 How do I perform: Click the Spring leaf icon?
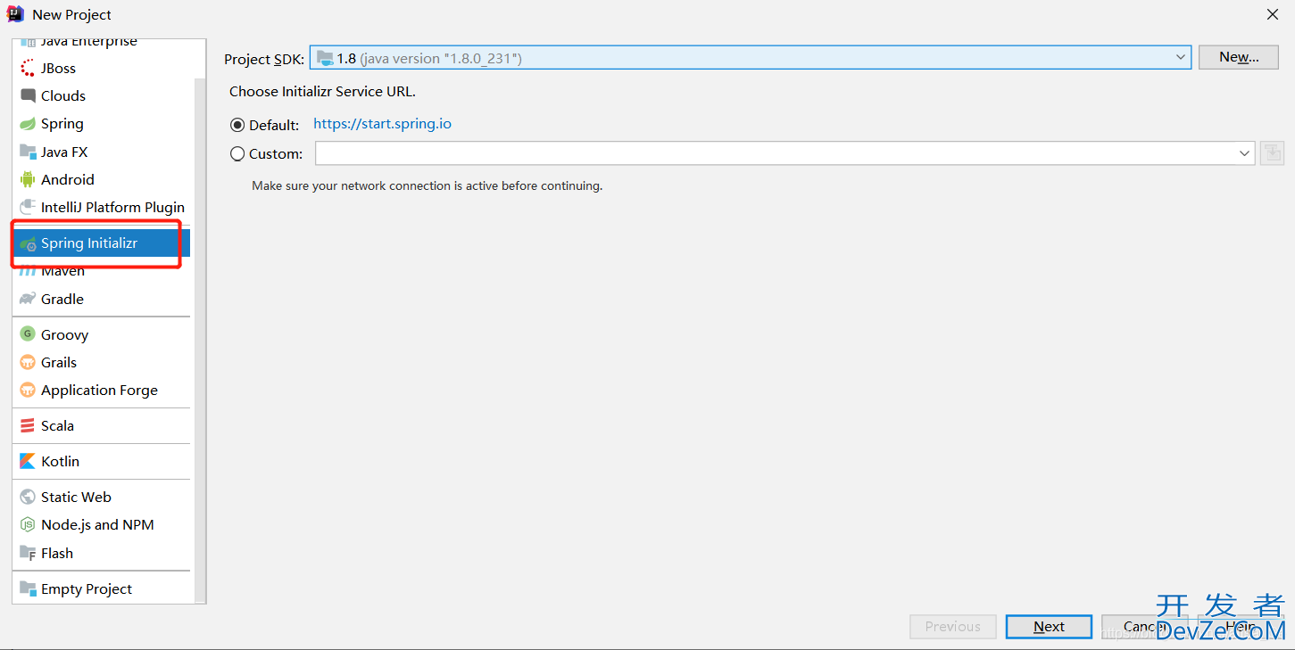pyautogui.click(x=28, y=124)
